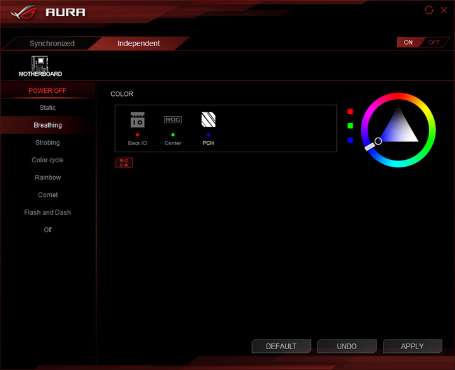This screenshot has height=370, width=455.
Task: Select the Back IO zone icon
Action: click(138, 120)
